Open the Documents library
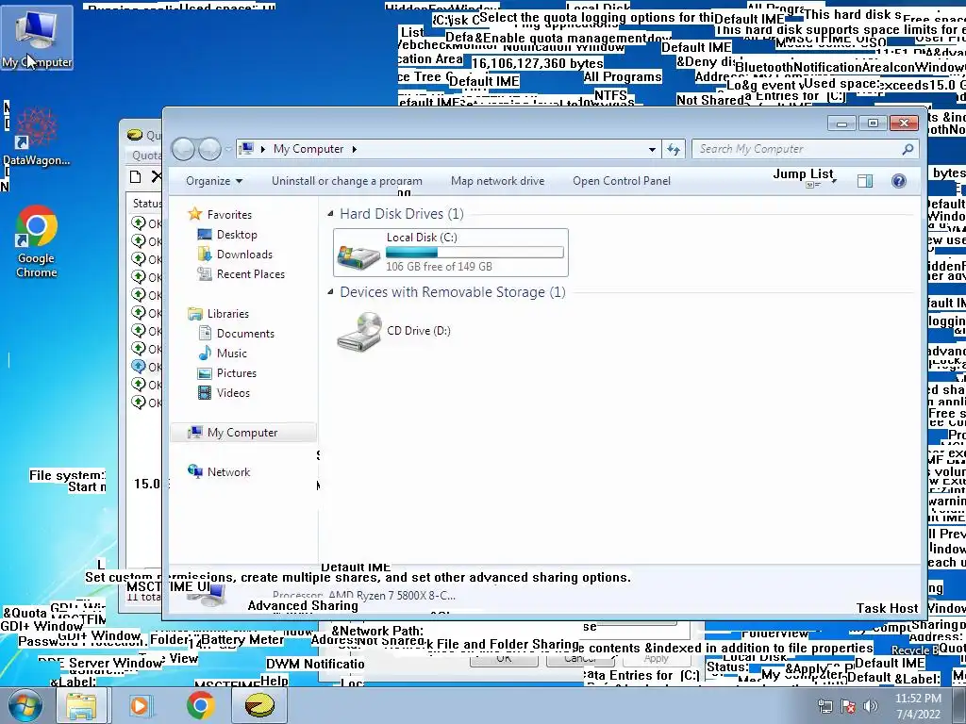Viewport: 966px width, 724px height. 236,333
